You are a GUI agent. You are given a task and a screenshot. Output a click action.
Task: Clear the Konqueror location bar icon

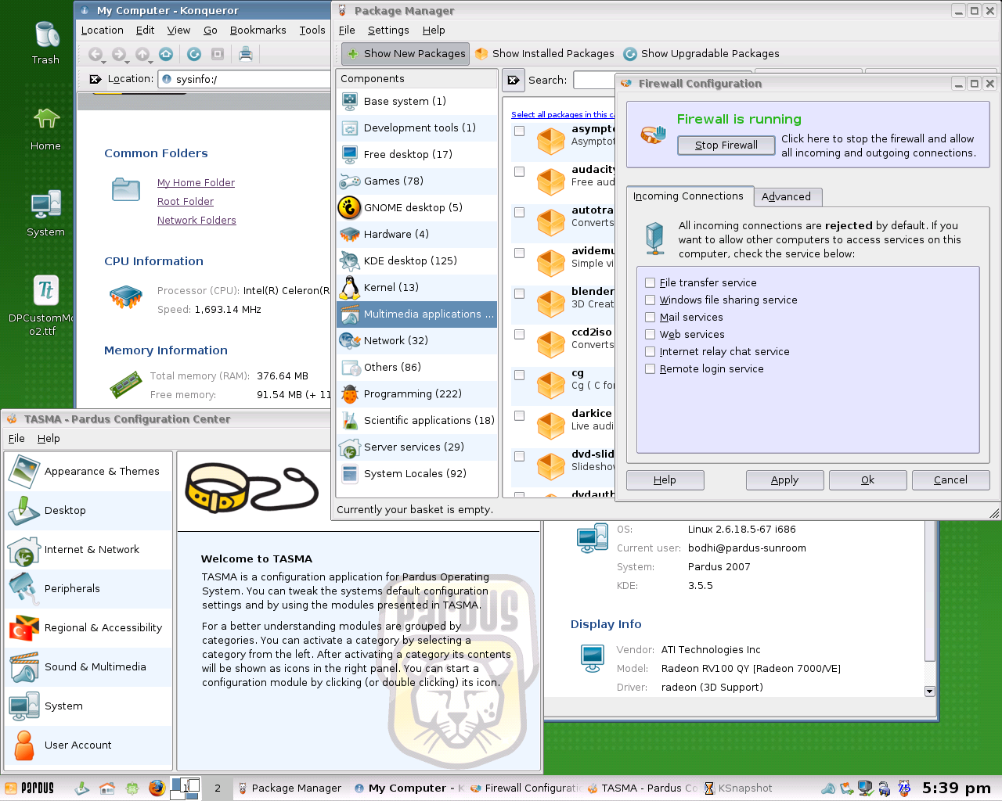click(x=96, y=79)
